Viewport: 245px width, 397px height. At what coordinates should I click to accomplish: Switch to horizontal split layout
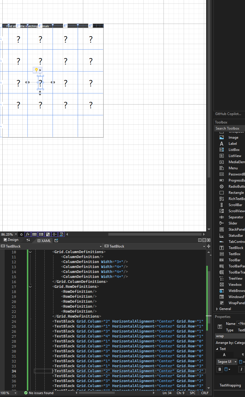tap(204, 240)
